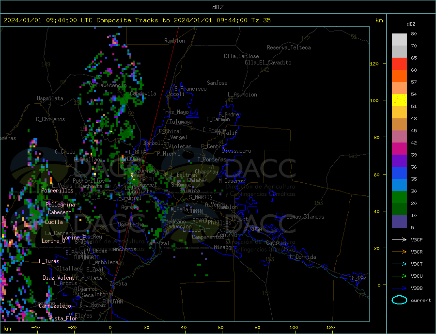Click the blue VBBB arrow in legend
The width and height of the screenshot is (436, 334).
(x=399, y=288)
